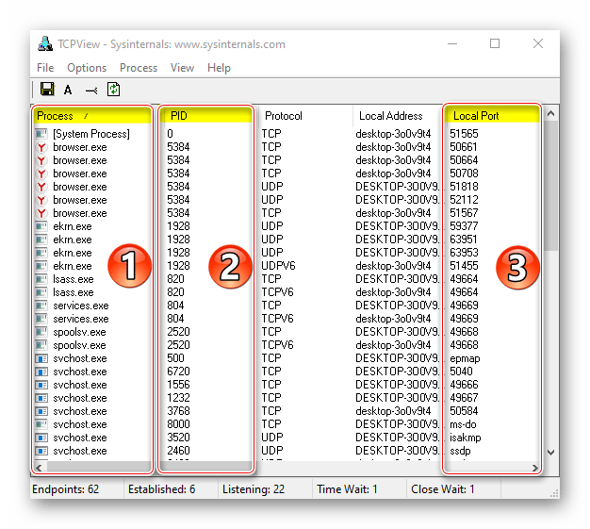This screenshot has height=529, width=590.
Task: Click svchost.exe icon on PID 8000 row
Action: (x=41, y=424)
